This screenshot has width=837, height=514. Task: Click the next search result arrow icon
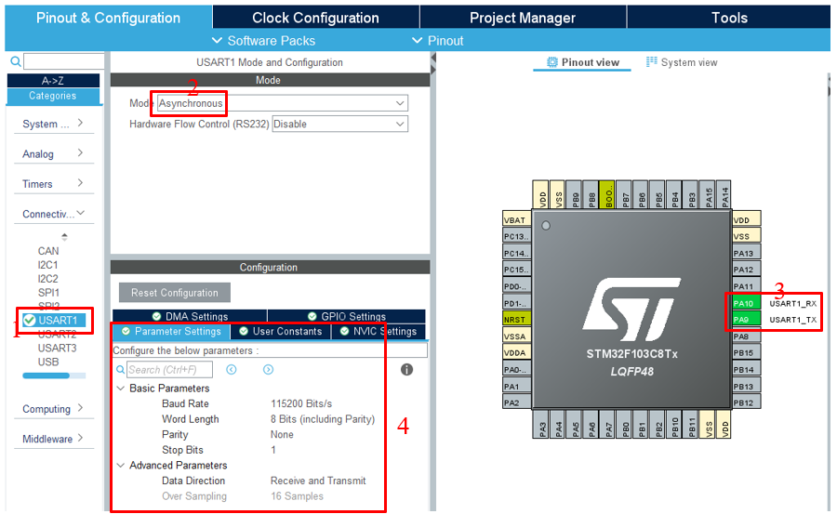point(268,370)
